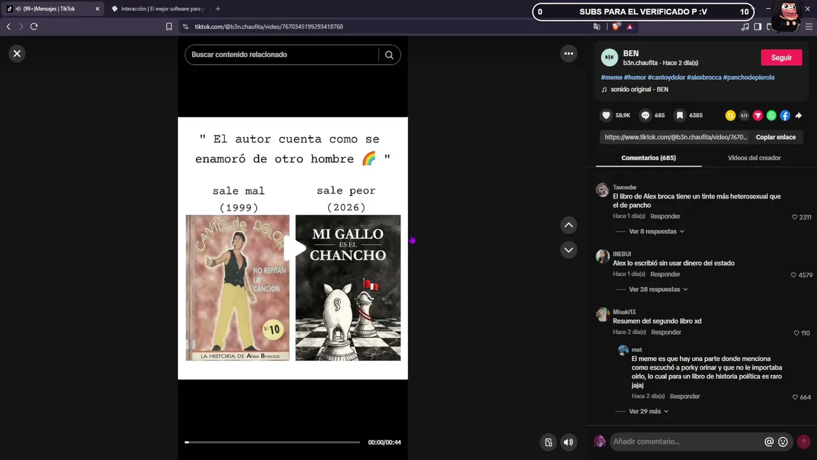This screenshot has height=460, width=817.
Task: Expand Ver 8 respuestas under Tavoedw's comment
Action: 656,231
